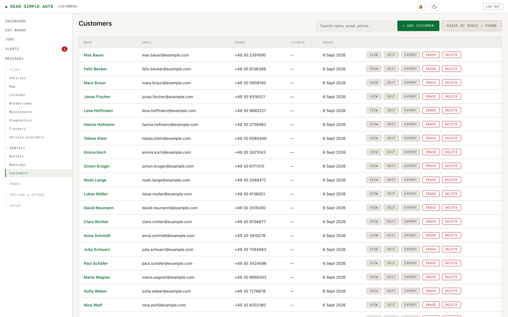Viewport: 508px width, 317px height.
Task: Click the Name column header
Action: pos(88,42)
